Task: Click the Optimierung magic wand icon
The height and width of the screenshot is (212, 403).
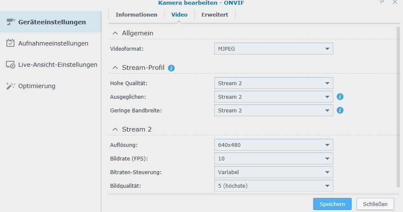Action: [11, 86]
